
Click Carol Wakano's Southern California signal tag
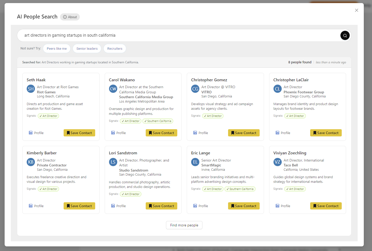pos(158,121)
